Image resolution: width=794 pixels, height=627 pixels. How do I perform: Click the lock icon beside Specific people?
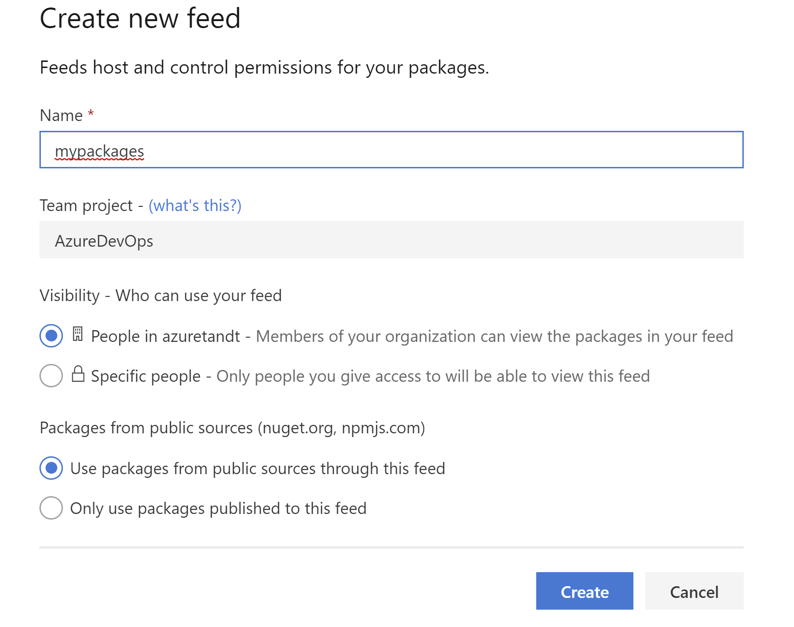tap(78, 374)
